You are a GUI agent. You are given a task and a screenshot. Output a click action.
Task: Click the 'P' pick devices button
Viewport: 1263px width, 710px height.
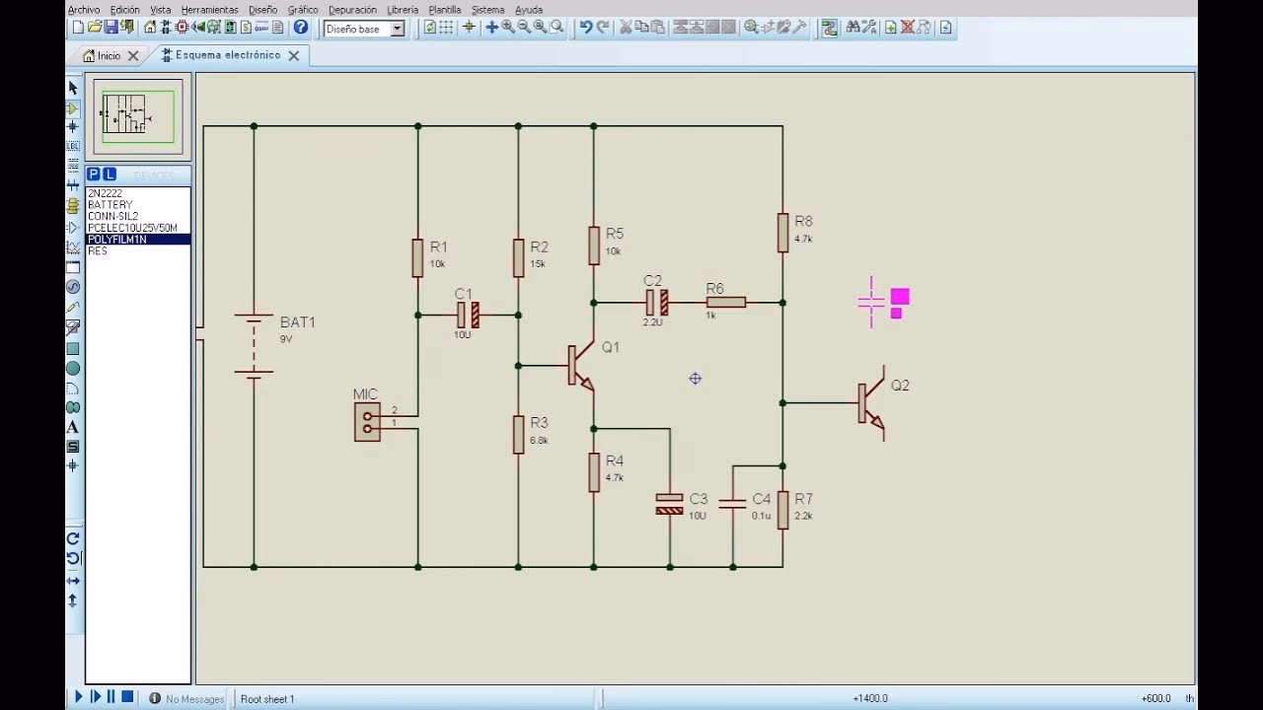94,175
